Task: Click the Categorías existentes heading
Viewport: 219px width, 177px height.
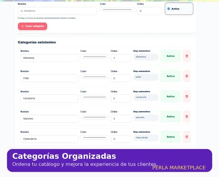Action: (37, 42)
